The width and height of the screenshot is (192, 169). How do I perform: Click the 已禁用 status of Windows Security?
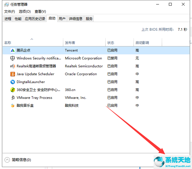[x=112, y=58]
